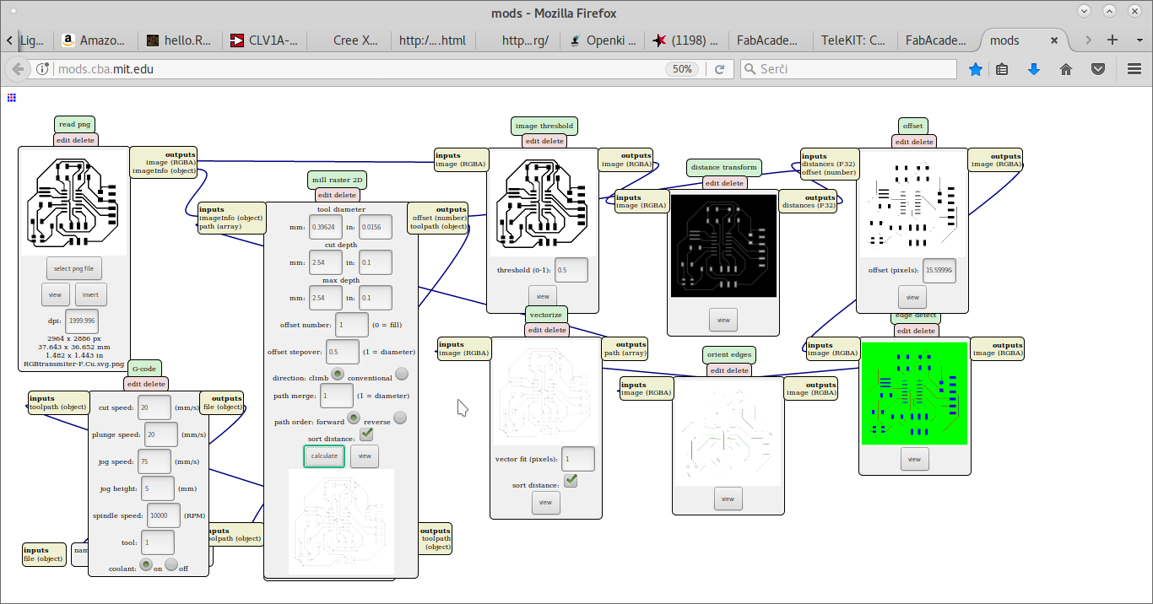Image resolution: width=1153 pixels, height=604 pixels.
Task: Click the read png image thumbnail
Action: (x=73, y=202)
